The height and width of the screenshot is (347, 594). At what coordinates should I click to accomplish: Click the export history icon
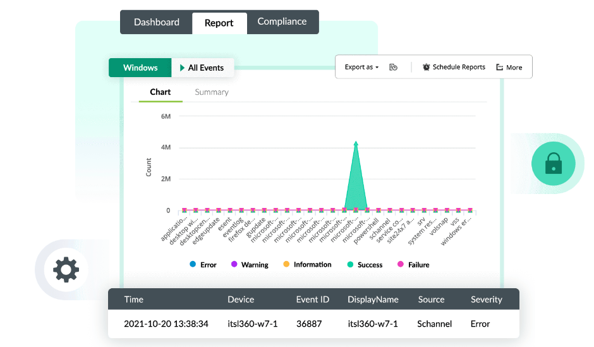click(x=393, y=67)
